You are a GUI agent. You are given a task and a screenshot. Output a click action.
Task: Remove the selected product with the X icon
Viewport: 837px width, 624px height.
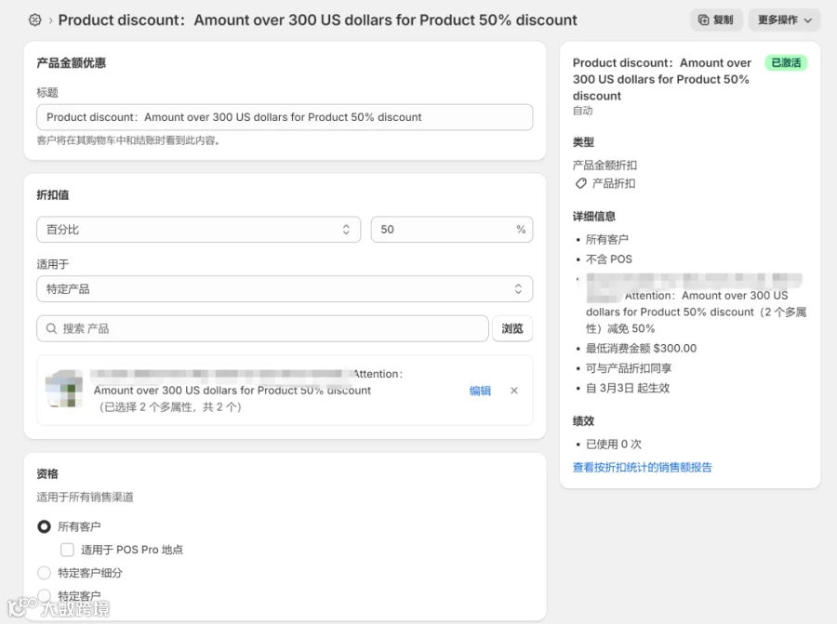[514, 391]
